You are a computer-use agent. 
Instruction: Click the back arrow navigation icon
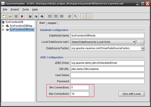83,16
